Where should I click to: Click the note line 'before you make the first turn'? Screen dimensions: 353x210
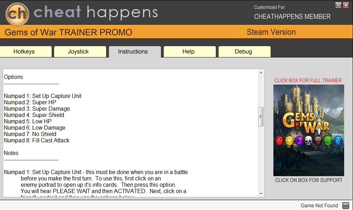pos(91,179)
